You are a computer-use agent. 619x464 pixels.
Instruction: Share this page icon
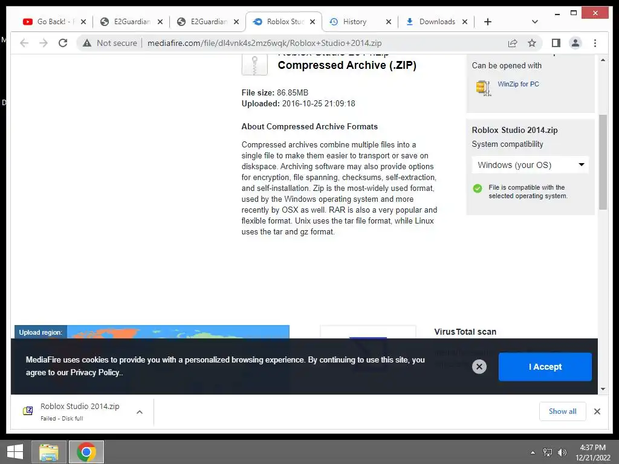(x=513, y=43)
